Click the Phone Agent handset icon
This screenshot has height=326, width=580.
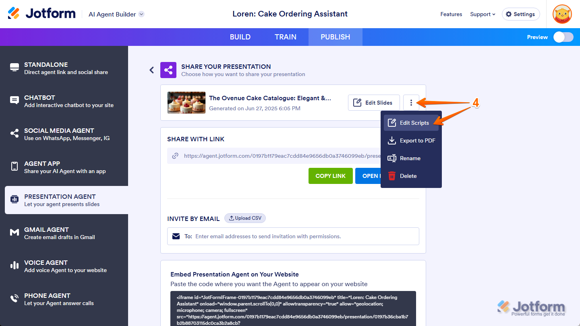click(14, 299)
